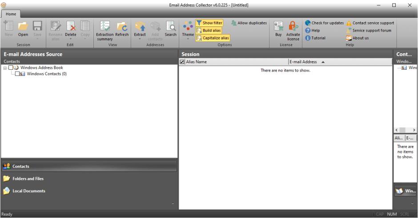418x218 pixels.
Task: Open the Extract dropdown arrow
Action: click(x=140, y=39)
